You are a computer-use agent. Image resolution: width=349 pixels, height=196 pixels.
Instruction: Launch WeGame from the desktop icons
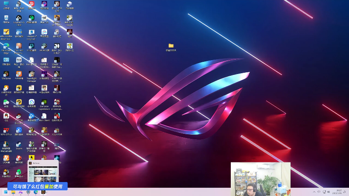point(6,75)
